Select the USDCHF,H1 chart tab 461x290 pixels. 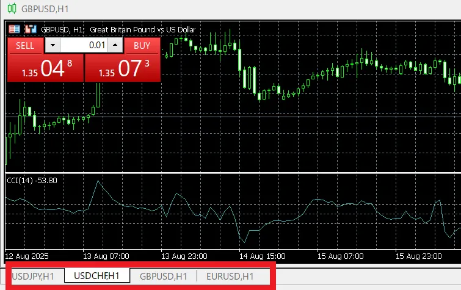[x=97, y=276]
